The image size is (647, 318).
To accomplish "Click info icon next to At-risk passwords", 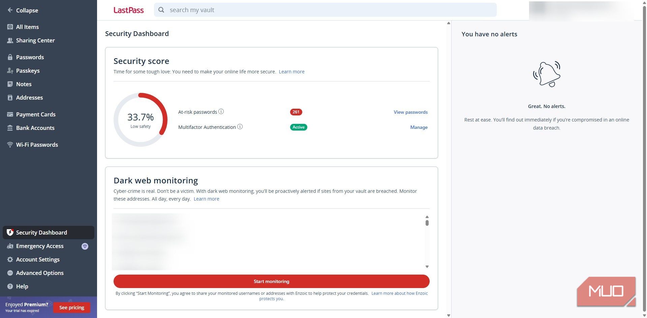I will tap(221, 111).
